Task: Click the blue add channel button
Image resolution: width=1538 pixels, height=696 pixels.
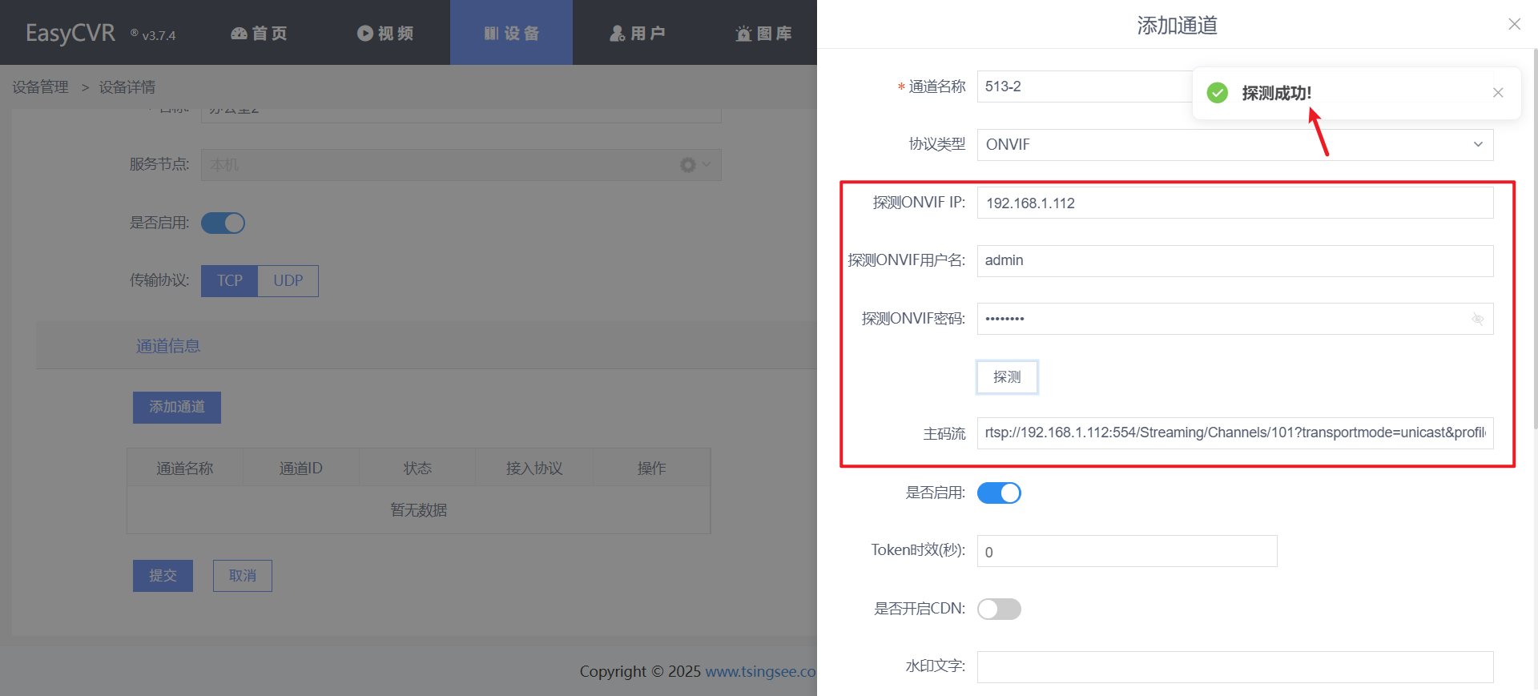Action: point(177,408)
